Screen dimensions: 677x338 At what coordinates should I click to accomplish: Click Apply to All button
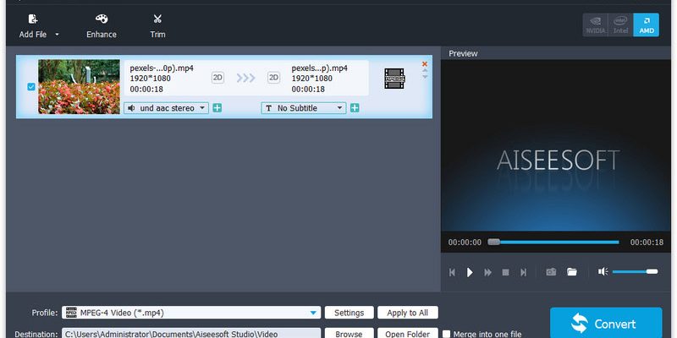[408, 313]
